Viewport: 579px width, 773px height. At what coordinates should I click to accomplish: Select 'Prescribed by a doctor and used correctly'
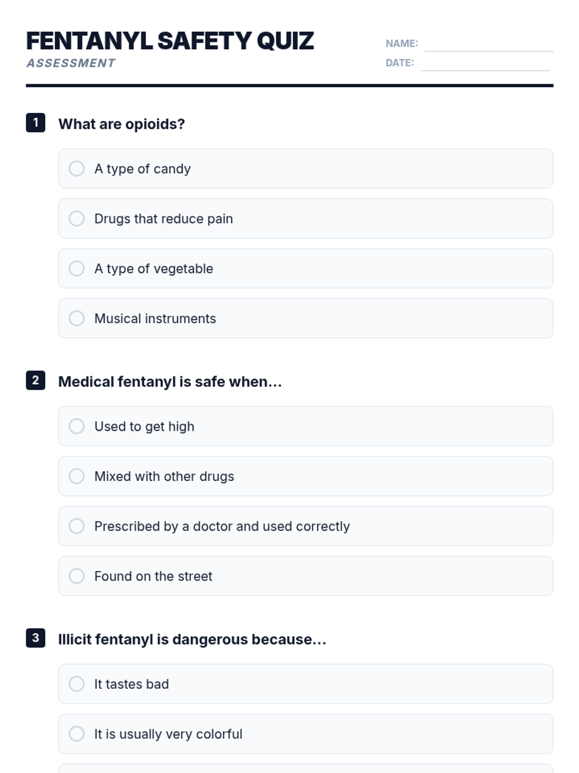pyautogui.click(x=77, y=526)
